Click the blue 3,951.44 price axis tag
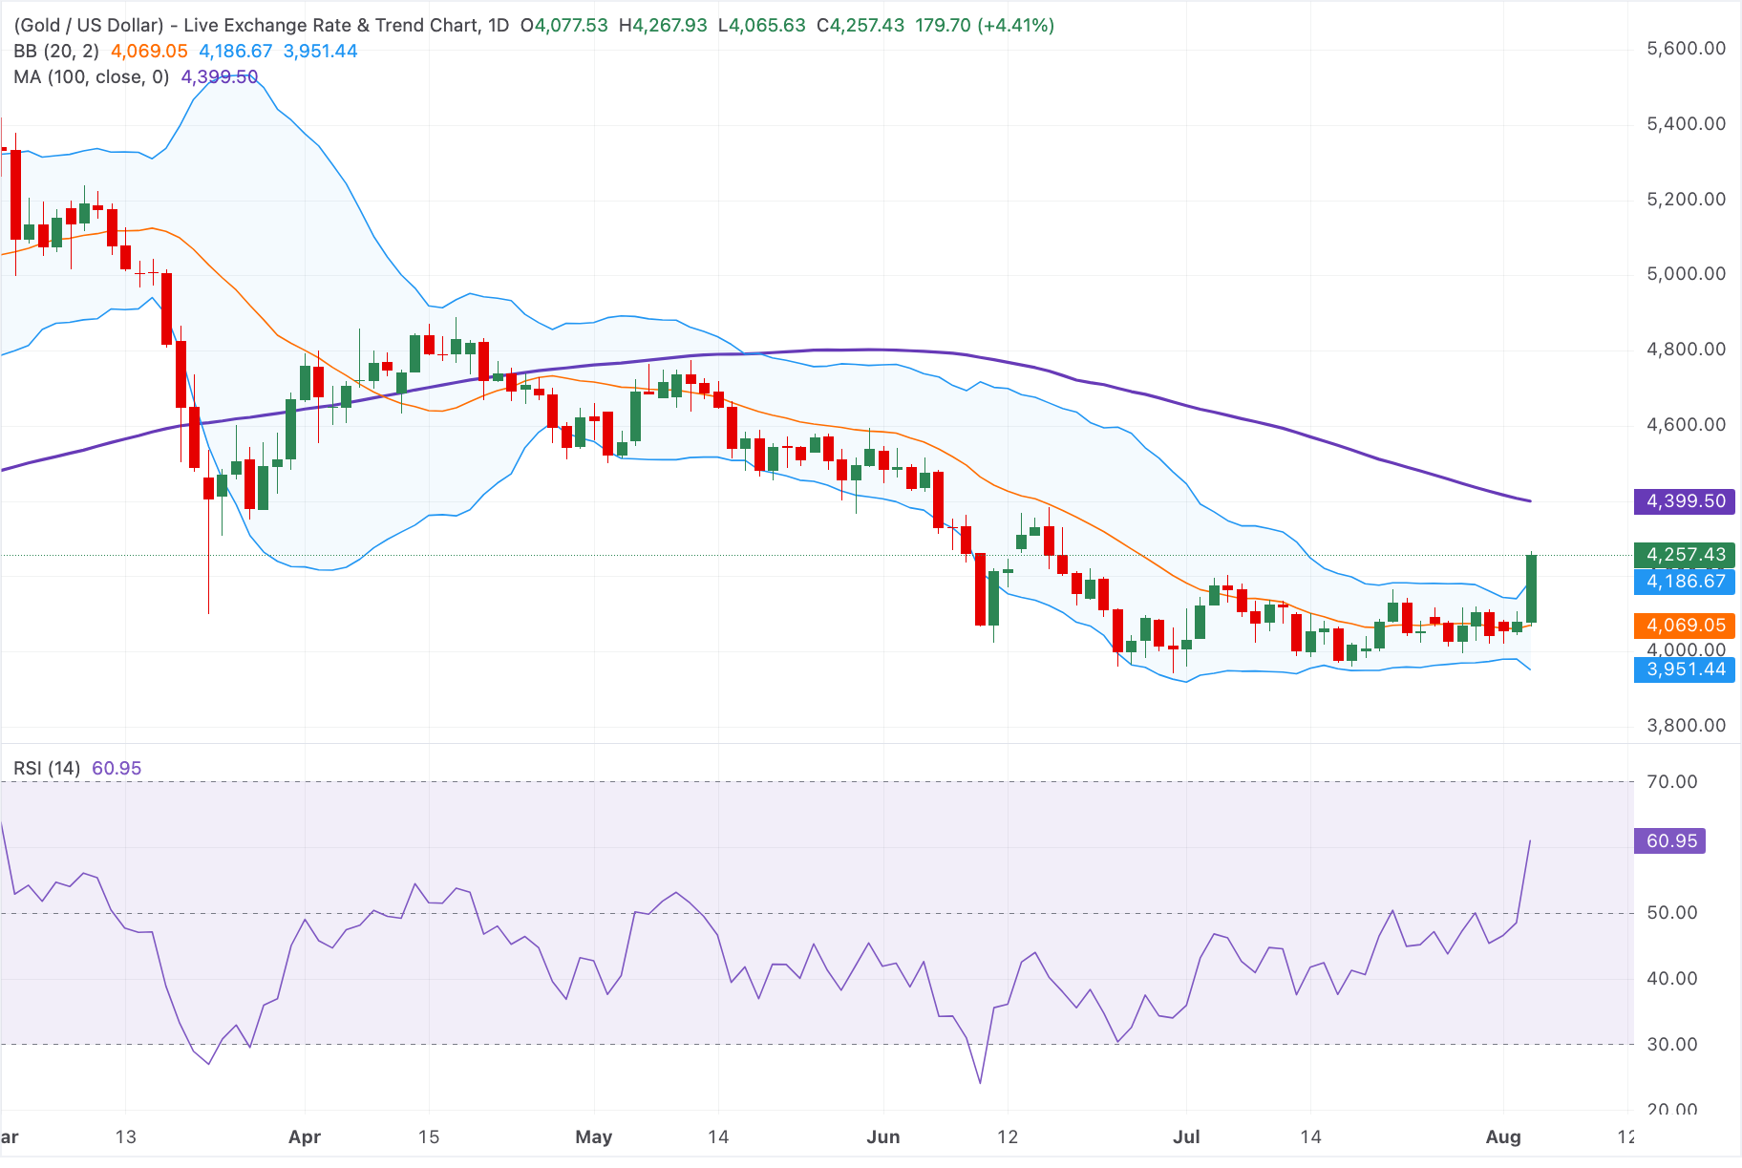This screenshot has height=1168, width=1742. point(1685,669)
